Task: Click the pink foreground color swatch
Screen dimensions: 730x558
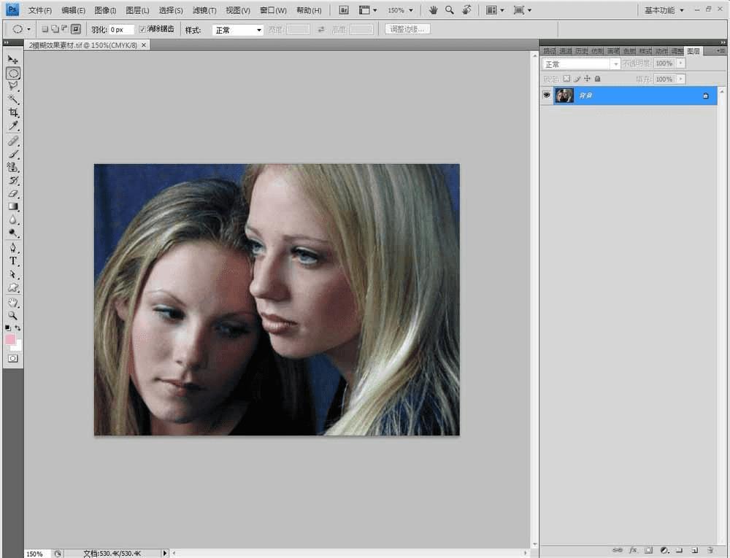Action: coord(10,340)
